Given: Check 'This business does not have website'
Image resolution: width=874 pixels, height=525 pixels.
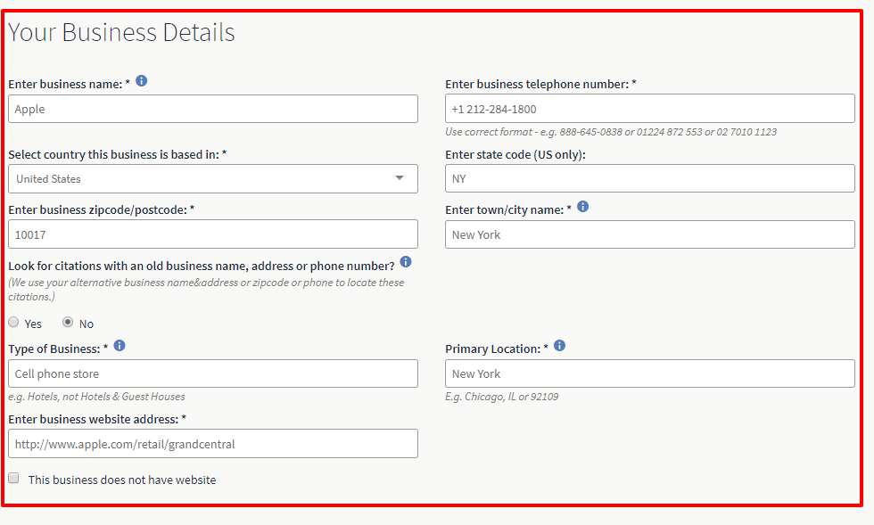Looking at the screenshot, I should 13,478.
